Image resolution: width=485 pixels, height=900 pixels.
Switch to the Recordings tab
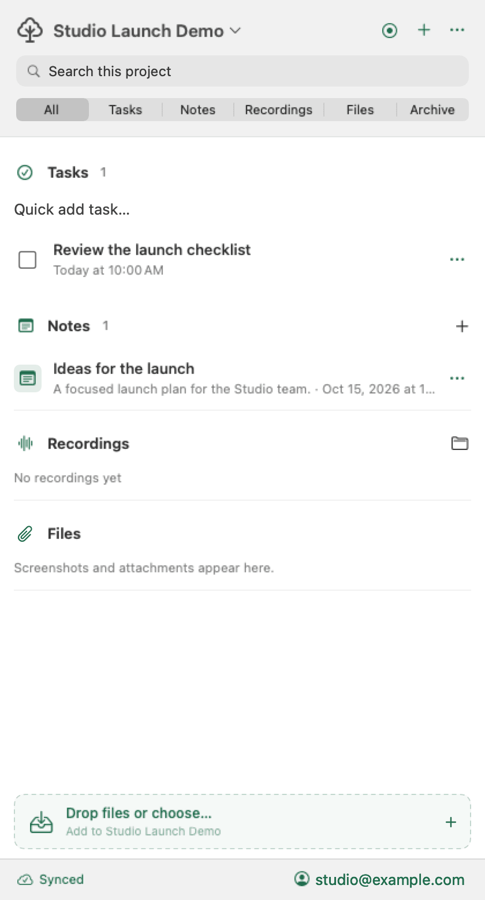pyautogui.click(x=278, y=110)
